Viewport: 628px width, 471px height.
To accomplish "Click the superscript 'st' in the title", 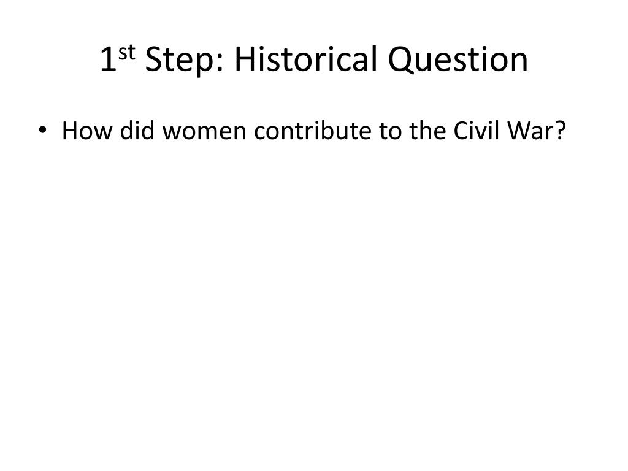I will click(x=127, y=53).
